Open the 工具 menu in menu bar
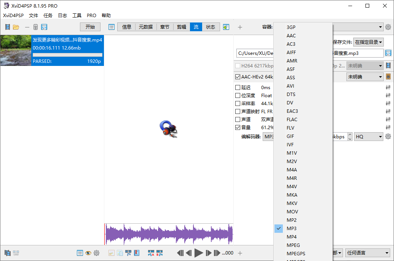The image size is (394, 261). coord(77,16)
